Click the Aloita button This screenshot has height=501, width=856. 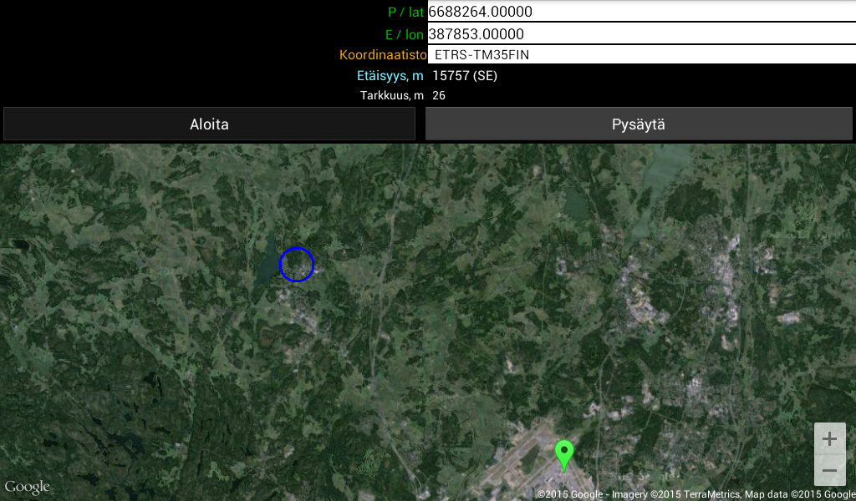point(209,124)
